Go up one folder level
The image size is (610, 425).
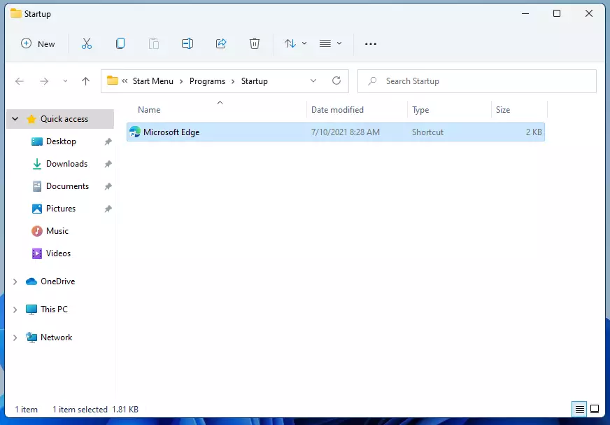[85, 81]
